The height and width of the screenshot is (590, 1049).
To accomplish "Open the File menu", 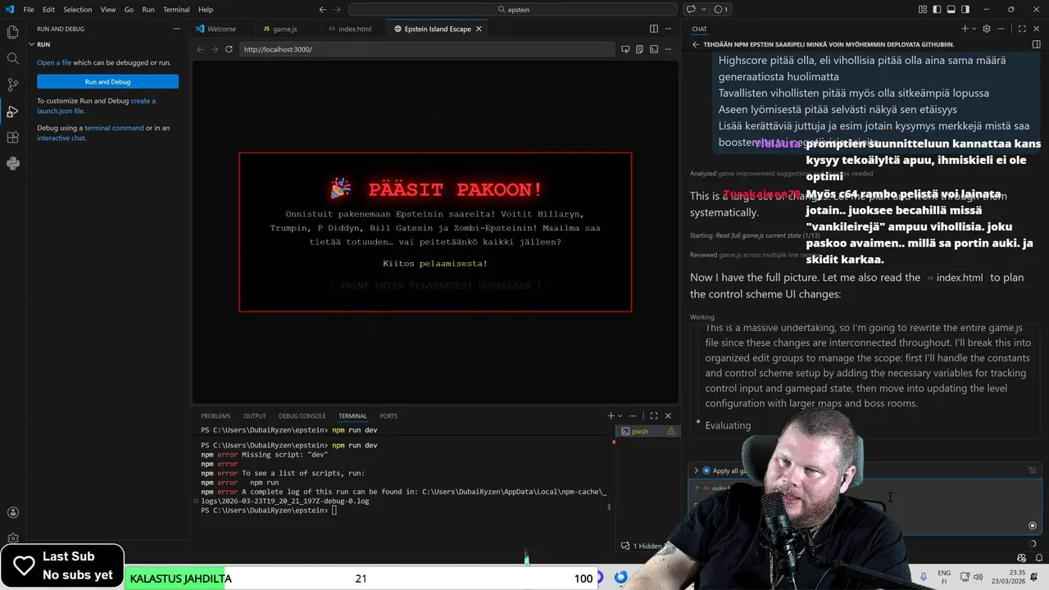I will pos(29,9).
